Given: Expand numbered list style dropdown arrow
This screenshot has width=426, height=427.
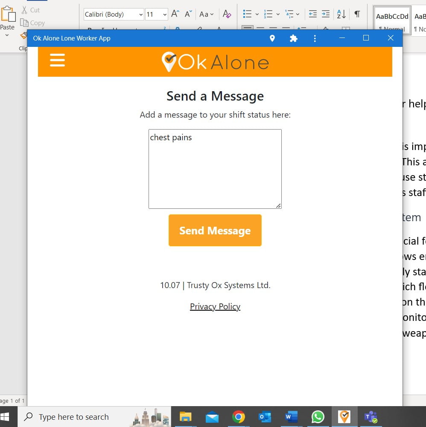Looking at the screenshot, I should click(x=278, y=14).
